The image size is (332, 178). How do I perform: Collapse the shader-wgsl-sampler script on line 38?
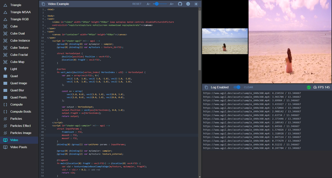pos(45,126)
